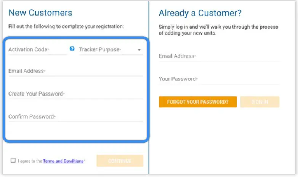This screenshot has height=177, width=298.
Task: Click the 'Simply log in' description text
Action: coord(218,30)
